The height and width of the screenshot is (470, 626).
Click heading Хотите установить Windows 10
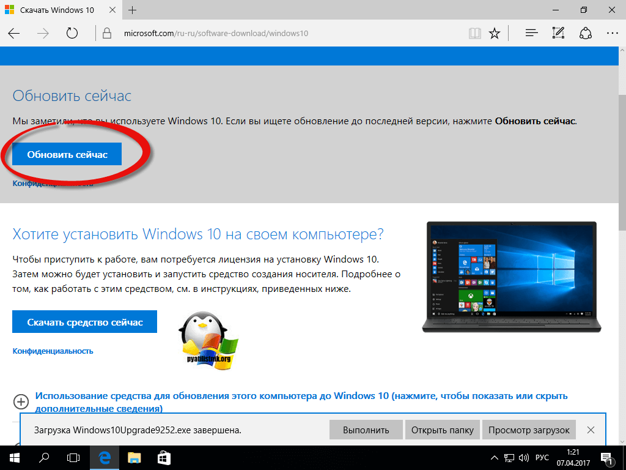coord(198,234)
